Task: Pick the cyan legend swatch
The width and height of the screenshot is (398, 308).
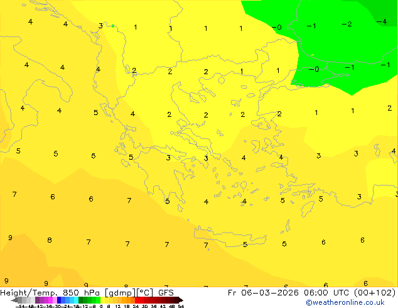Action: 76,300
